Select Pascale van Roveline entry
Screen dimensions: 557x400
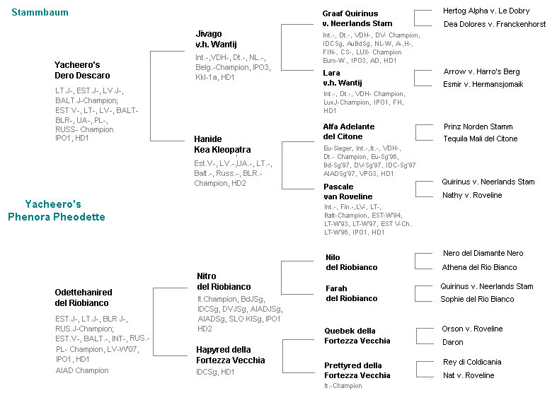click(x=348, y=192)
